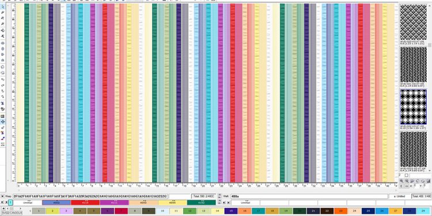Pick palette color 24 light peach
The height and width of the screenshot is (216, 432).
pos(355,211)
